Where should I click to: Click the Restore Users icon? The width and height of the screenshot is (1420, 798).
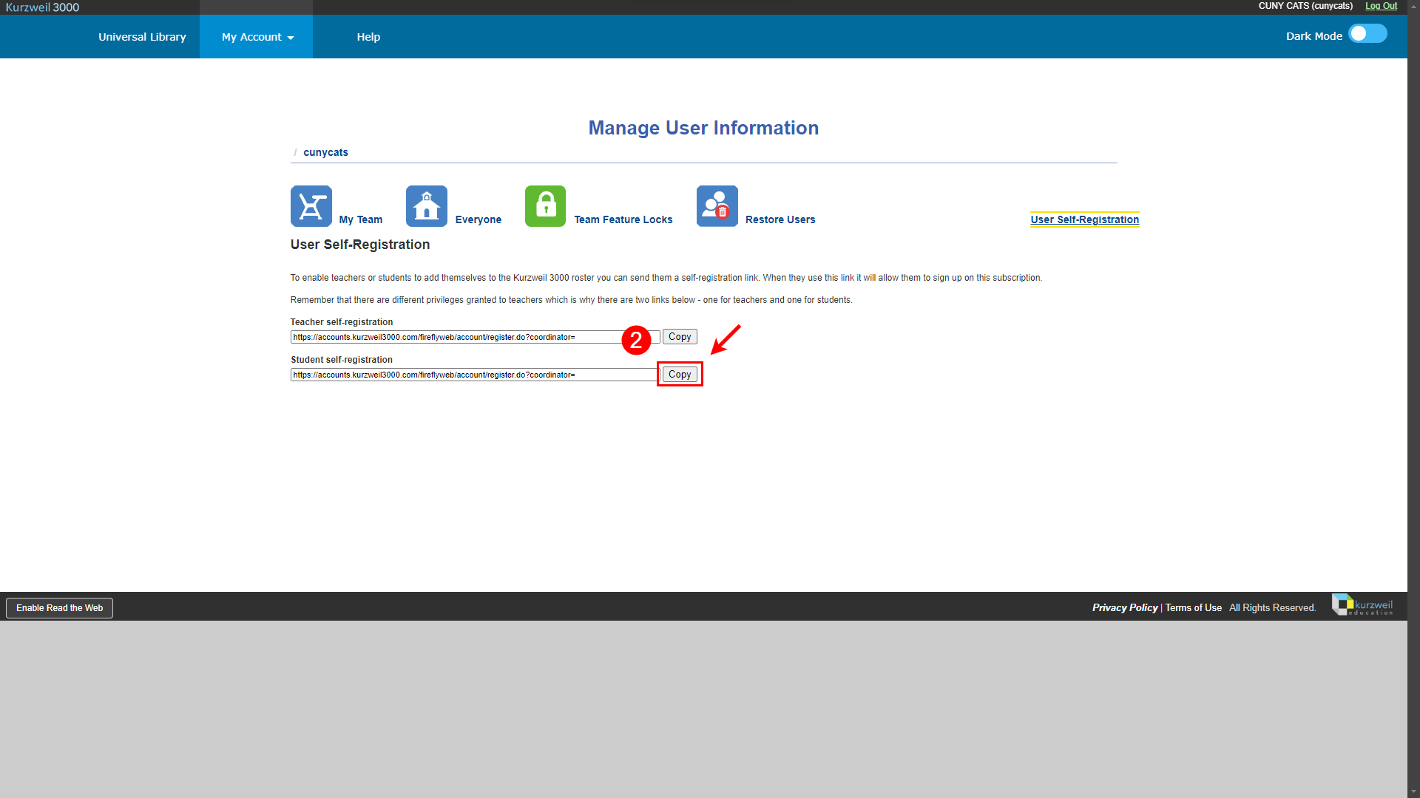(717, 206)
